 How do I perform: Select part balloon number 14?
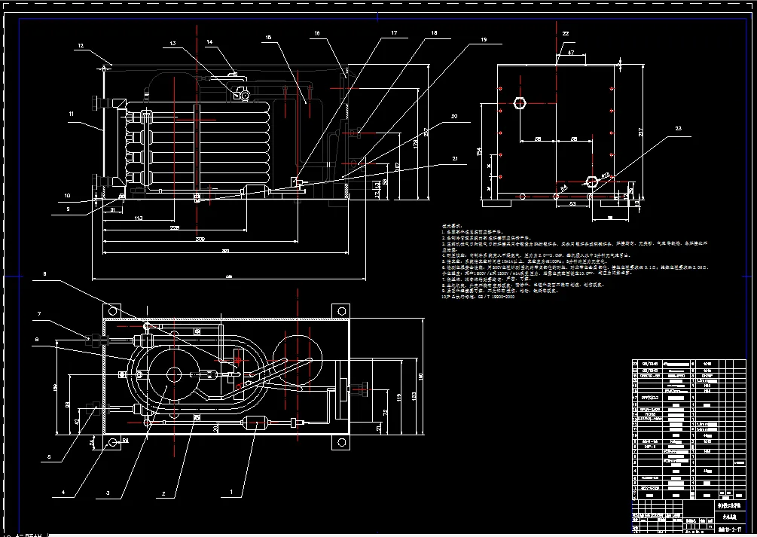(x=209, y=42)
